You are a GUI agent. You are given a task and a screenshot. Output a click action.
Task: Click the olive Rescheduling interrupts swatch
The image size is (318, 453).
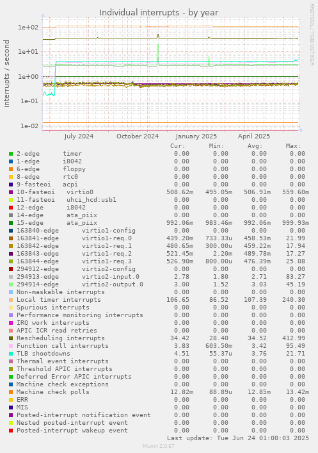click(x=11, y=338)
